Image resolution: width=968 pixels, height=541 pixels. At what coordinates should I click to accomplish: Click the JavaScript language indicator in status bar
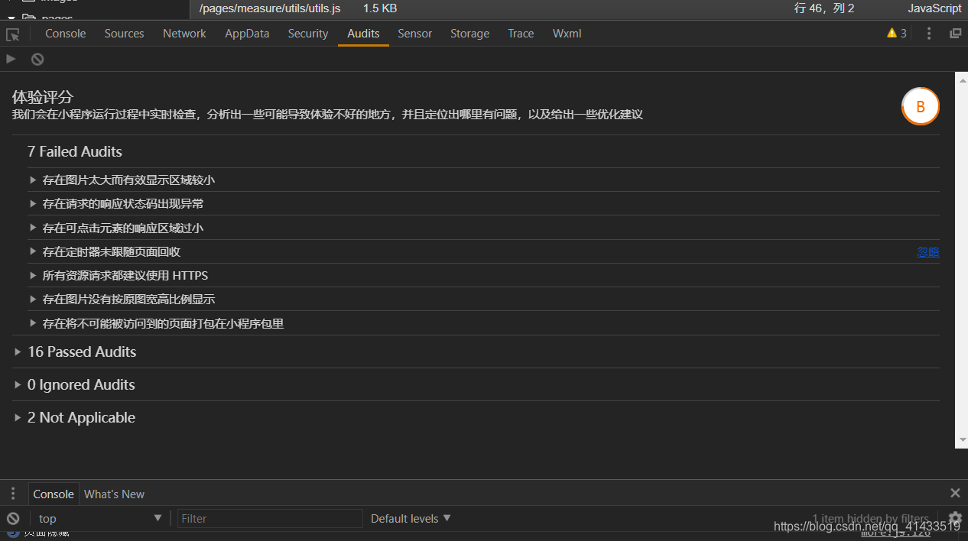tap(934, 8)
